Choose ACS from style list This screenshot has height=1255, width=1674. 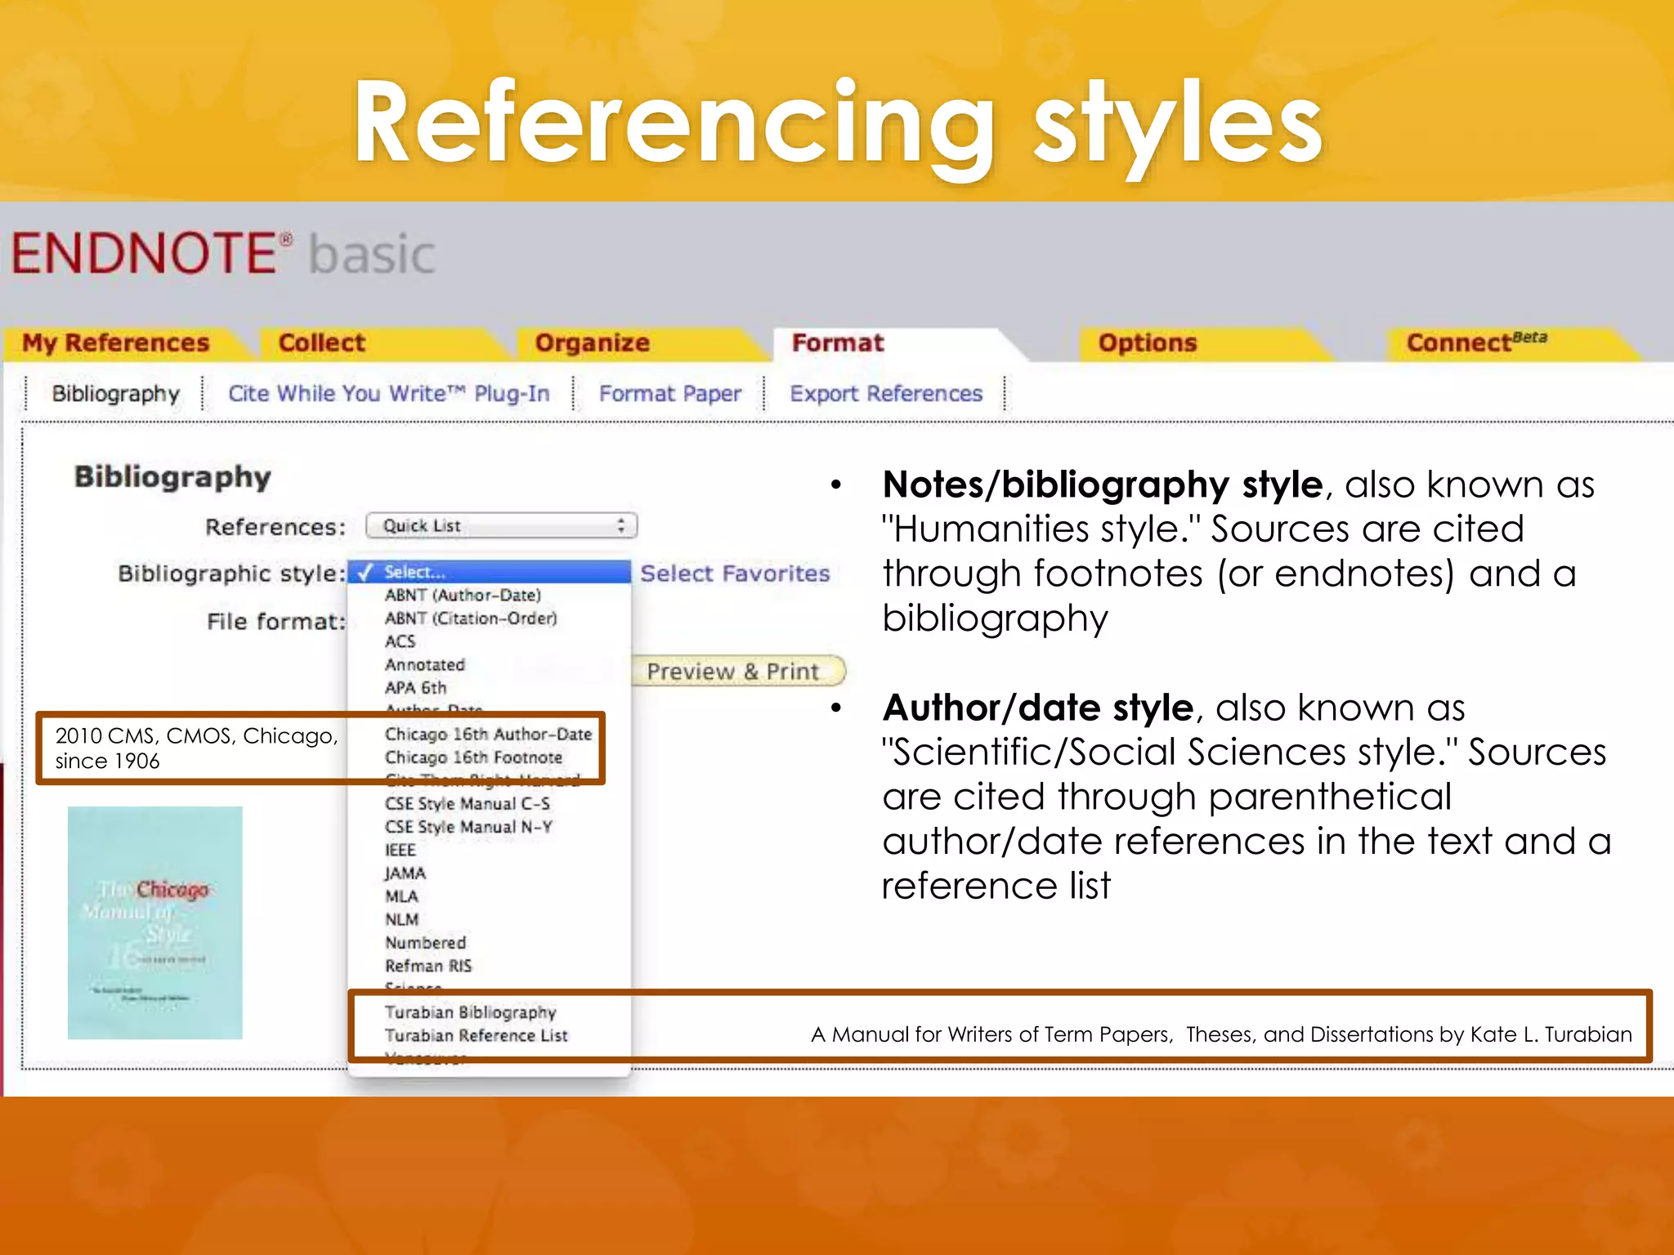[x=401, y=641]
